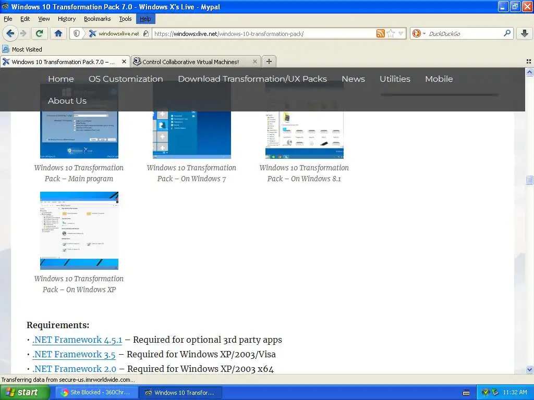This screenshot has width=534, height=400.
Task: Go back with the browser Back arrow
Action: tap(10, 33)
